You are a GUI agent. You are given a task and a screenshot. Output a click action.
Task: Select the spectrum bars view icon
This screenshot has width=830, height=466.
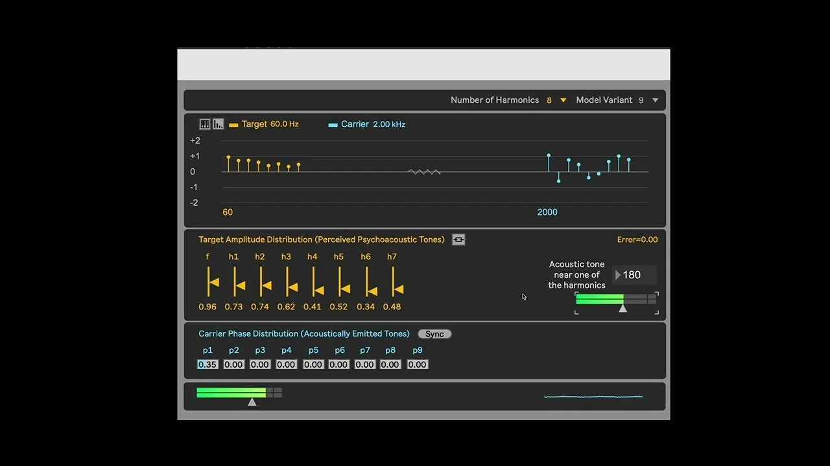click(x=219, y=124)
